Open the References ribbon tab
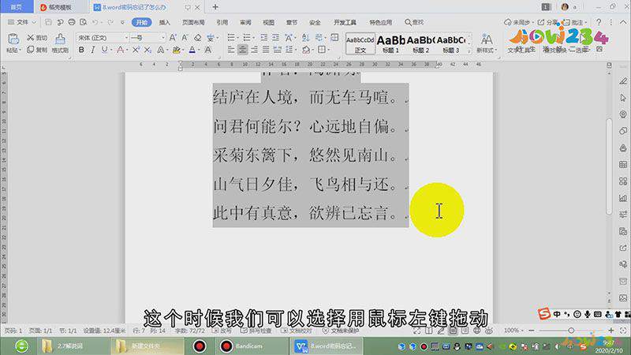This screenshot has width=631, height=355. point(222,23)
